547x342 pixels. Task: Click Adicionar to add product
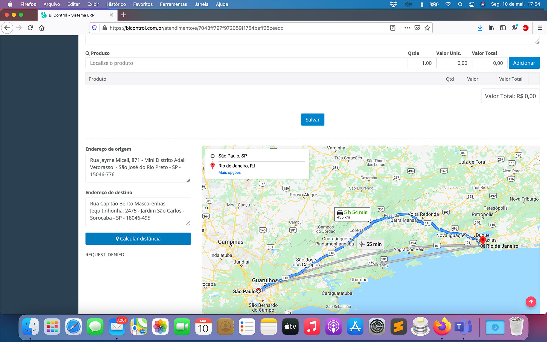[x=524, y=63]
